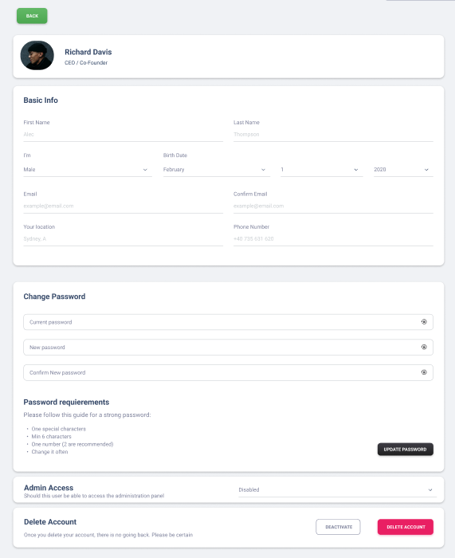Click the red Delete Account button
The image size is (455, 558).
pos(405,527)
